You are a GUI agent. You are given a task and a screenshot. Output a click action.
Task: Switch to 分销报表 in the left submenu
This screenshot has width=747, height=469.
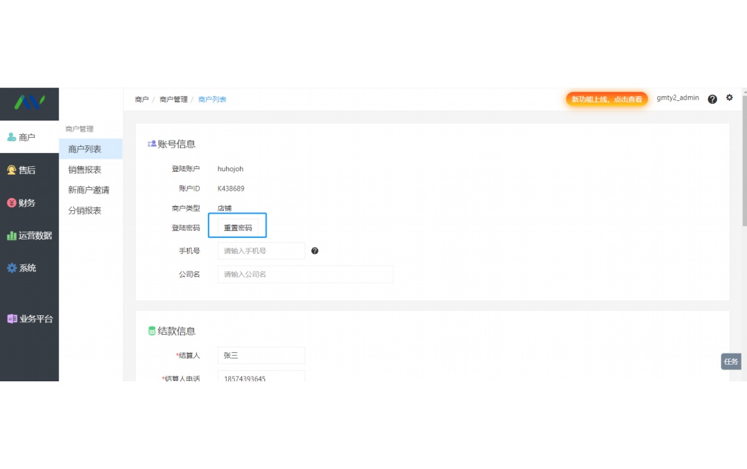[x=83, y=211]
